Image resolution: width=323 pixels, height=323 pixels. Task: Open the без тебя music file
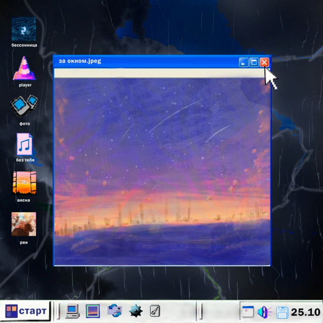24,144
